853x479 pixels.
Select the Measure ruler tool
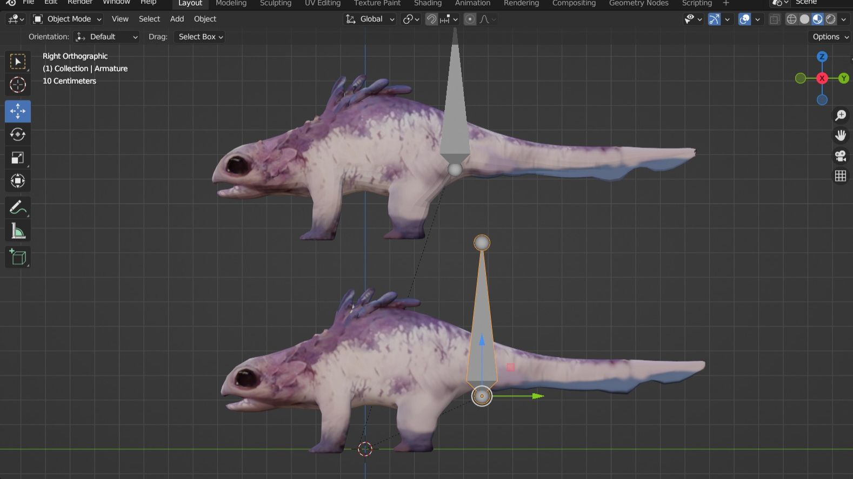coord(17,231)
